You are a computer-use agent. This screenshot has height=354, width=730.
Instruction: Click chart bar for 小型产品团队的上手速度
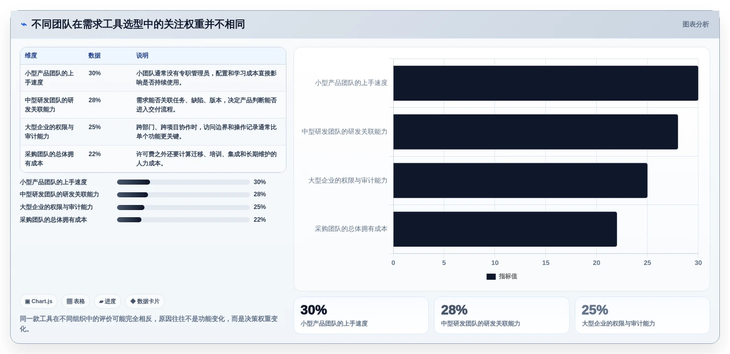[545, 83]
